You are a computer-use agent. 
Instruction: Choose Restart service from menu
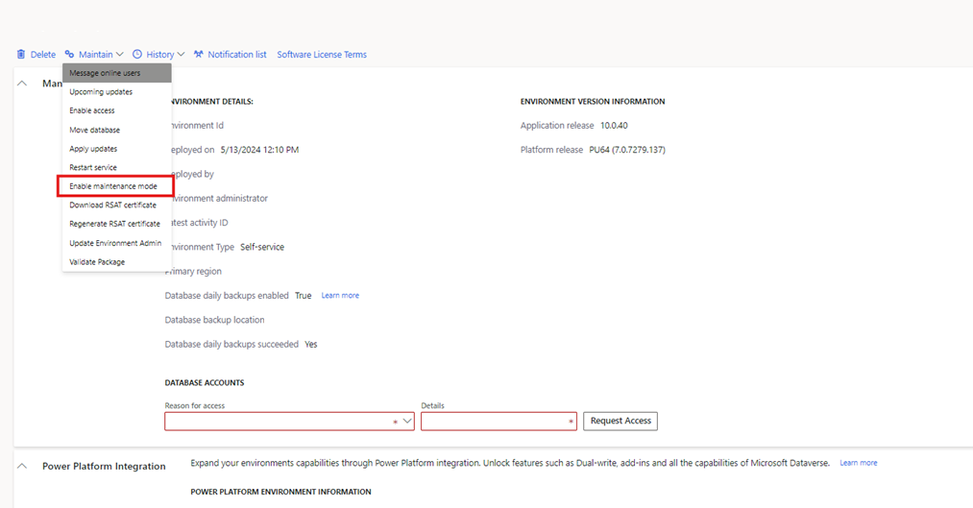click(93, 168)
